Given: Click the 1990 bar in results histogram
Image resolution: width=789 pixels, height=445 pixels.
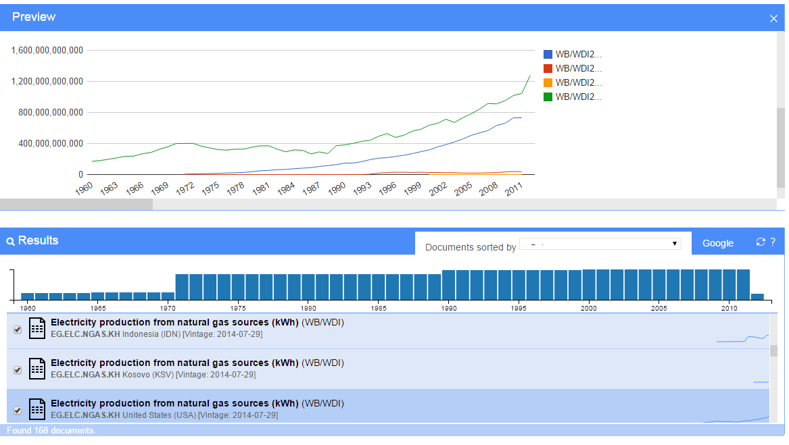Looking at the screenshot, I should [x=449, y=285].
